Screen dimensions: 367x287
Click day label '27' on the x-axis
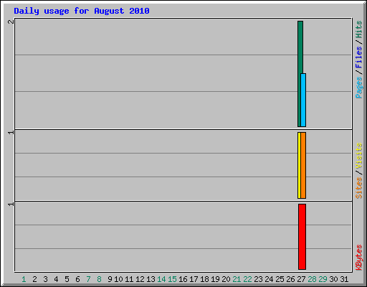click(x=301, y=279)
